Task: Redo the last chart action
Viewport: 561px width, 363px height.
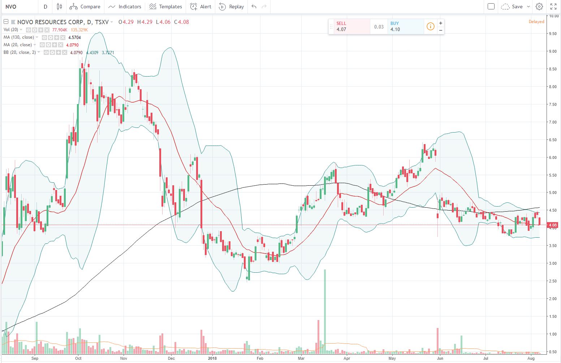Action: coord(264,7)
